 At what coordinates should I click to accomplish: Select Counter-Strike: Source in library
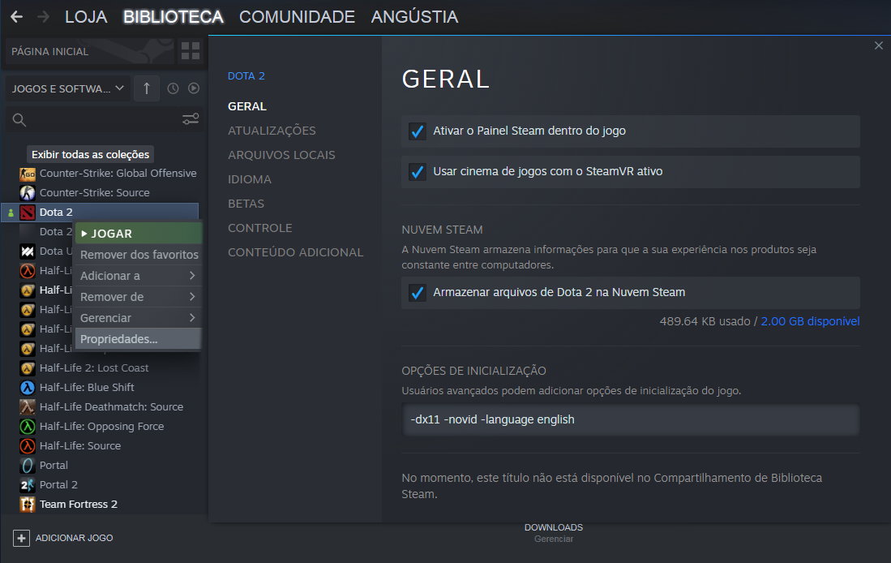(100, 193)
